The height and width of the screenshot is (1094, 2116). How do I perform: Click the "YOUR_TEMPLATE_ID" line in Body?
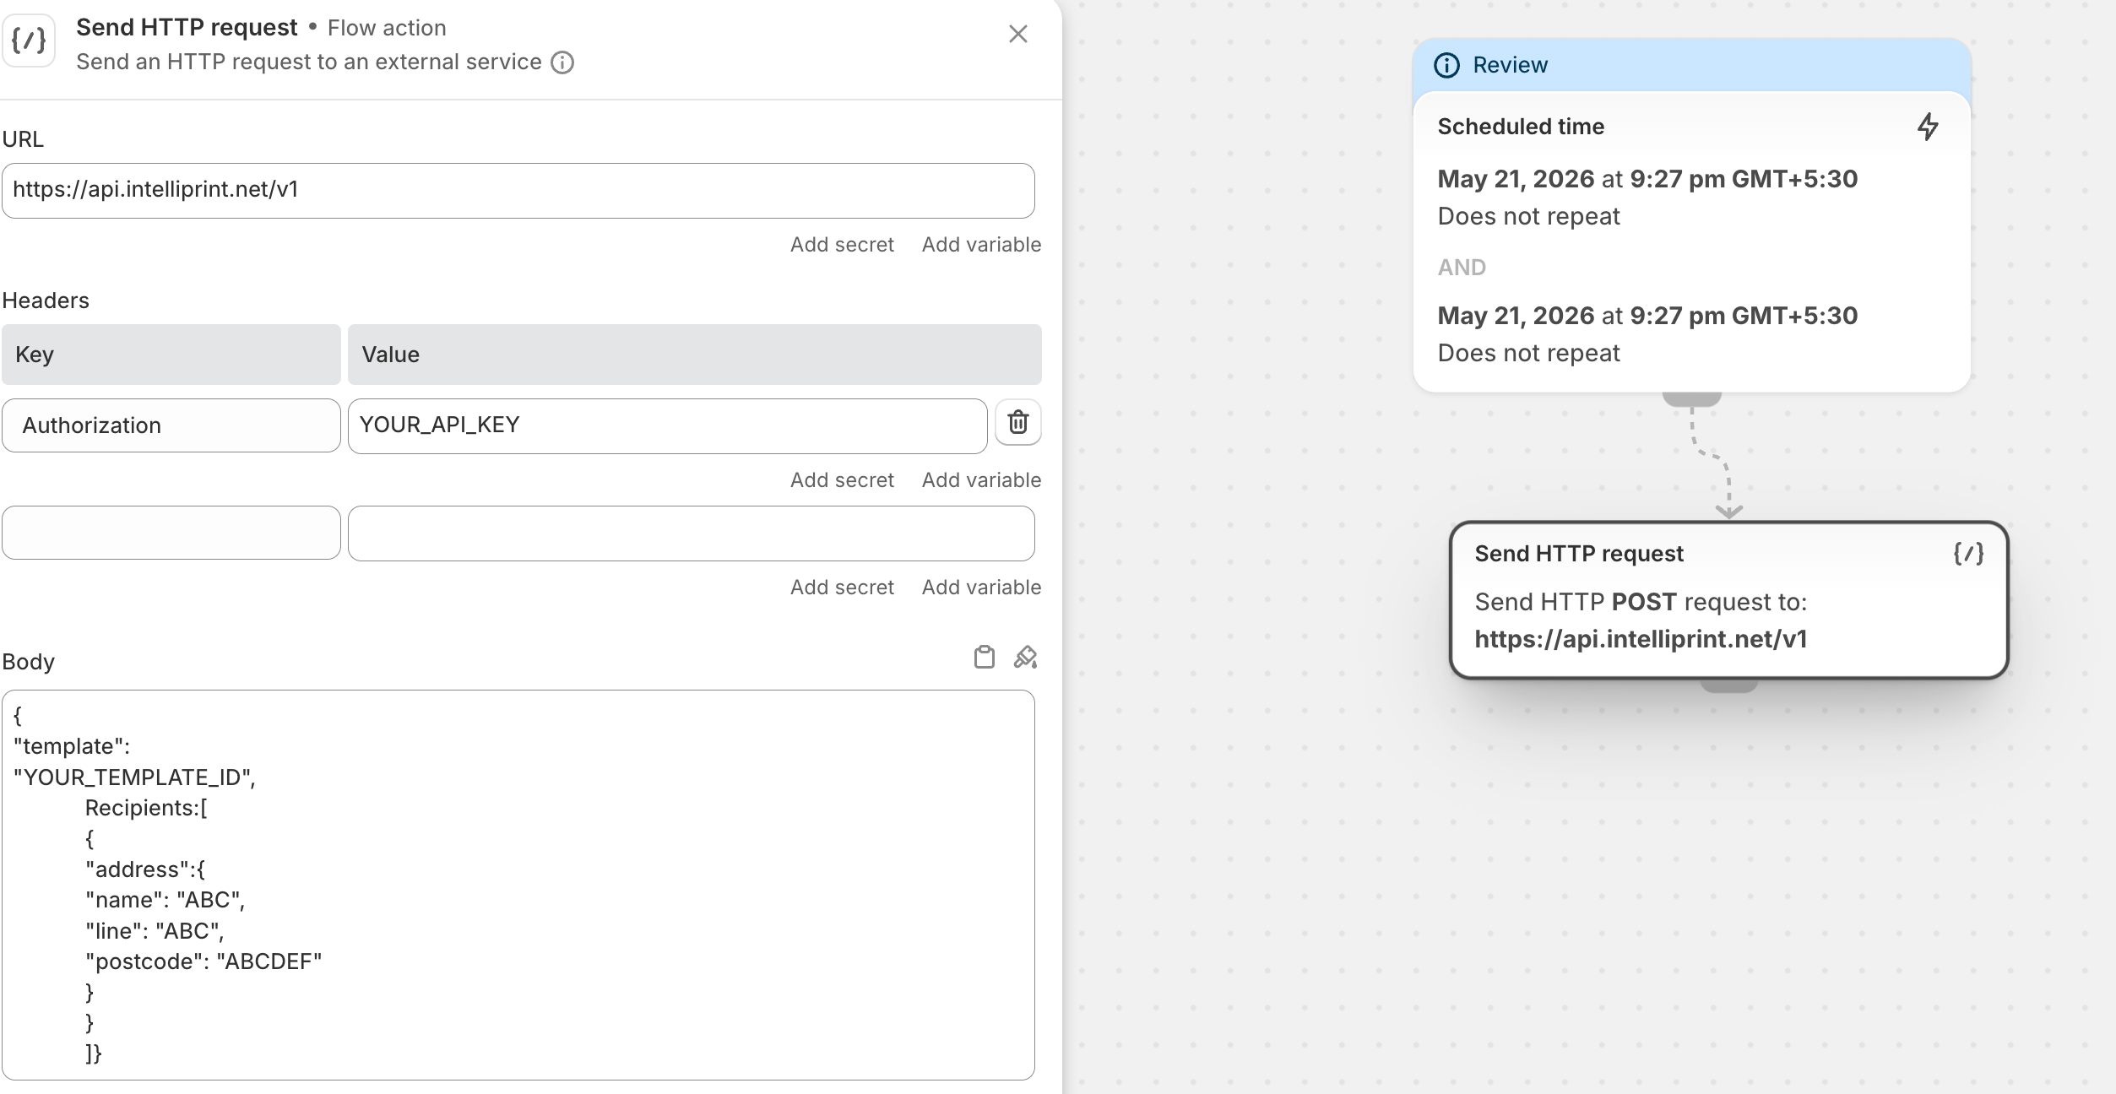134,777
